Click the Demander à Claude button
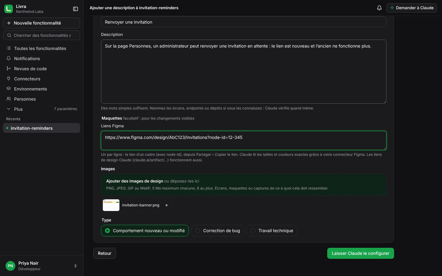 (412, 8)
